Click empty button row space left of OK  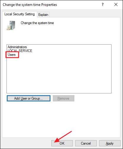click(26, 143)
